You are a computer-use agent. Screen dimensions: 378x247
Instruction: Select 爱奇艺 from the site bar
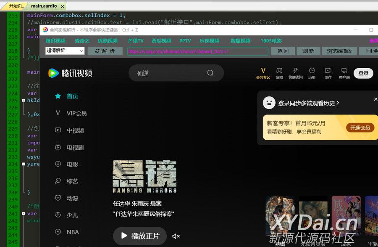point(82,41)
